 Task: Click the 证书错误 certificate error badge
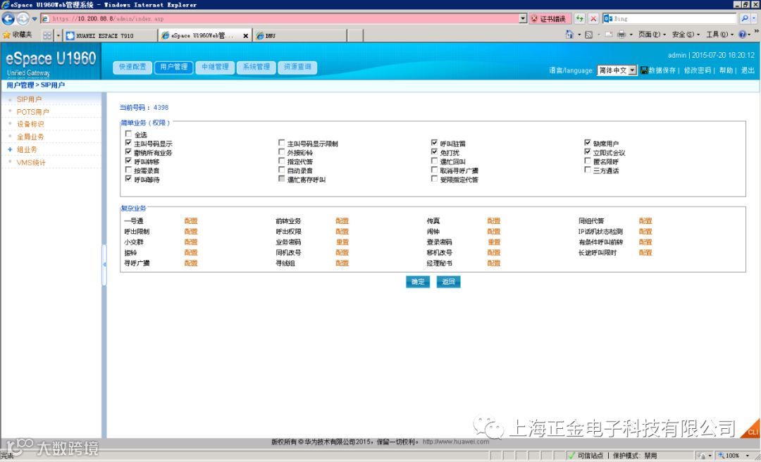pos(549,18)
